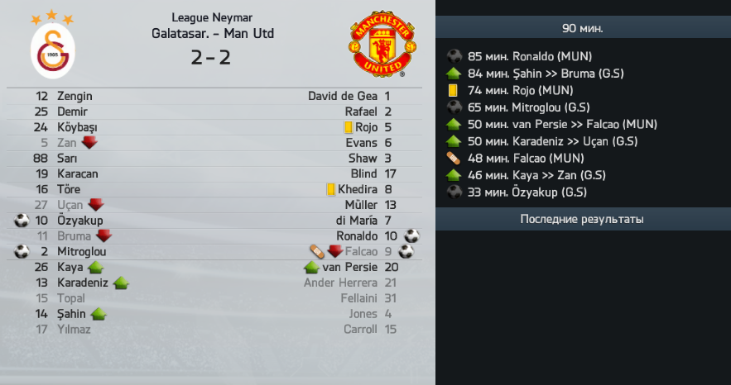Click the 2 – 2 match score
This screenshot has height=385, width=731.
click(211, 58)
